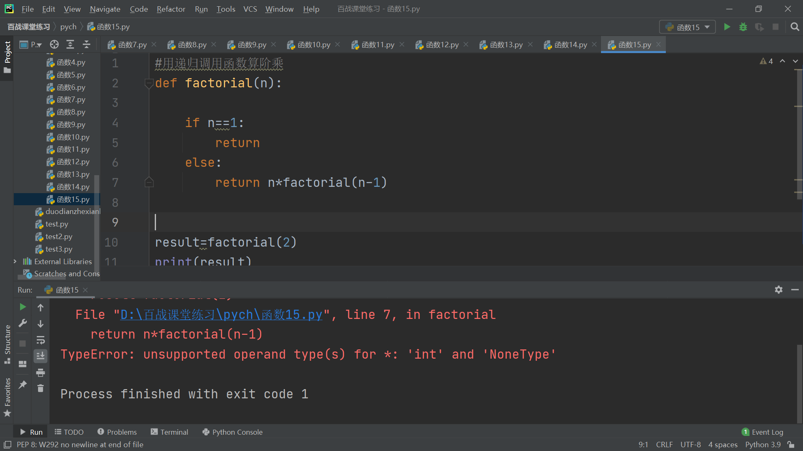
Task: Click the pych breadcrumb in navigation bar
Action: [68, 27]
